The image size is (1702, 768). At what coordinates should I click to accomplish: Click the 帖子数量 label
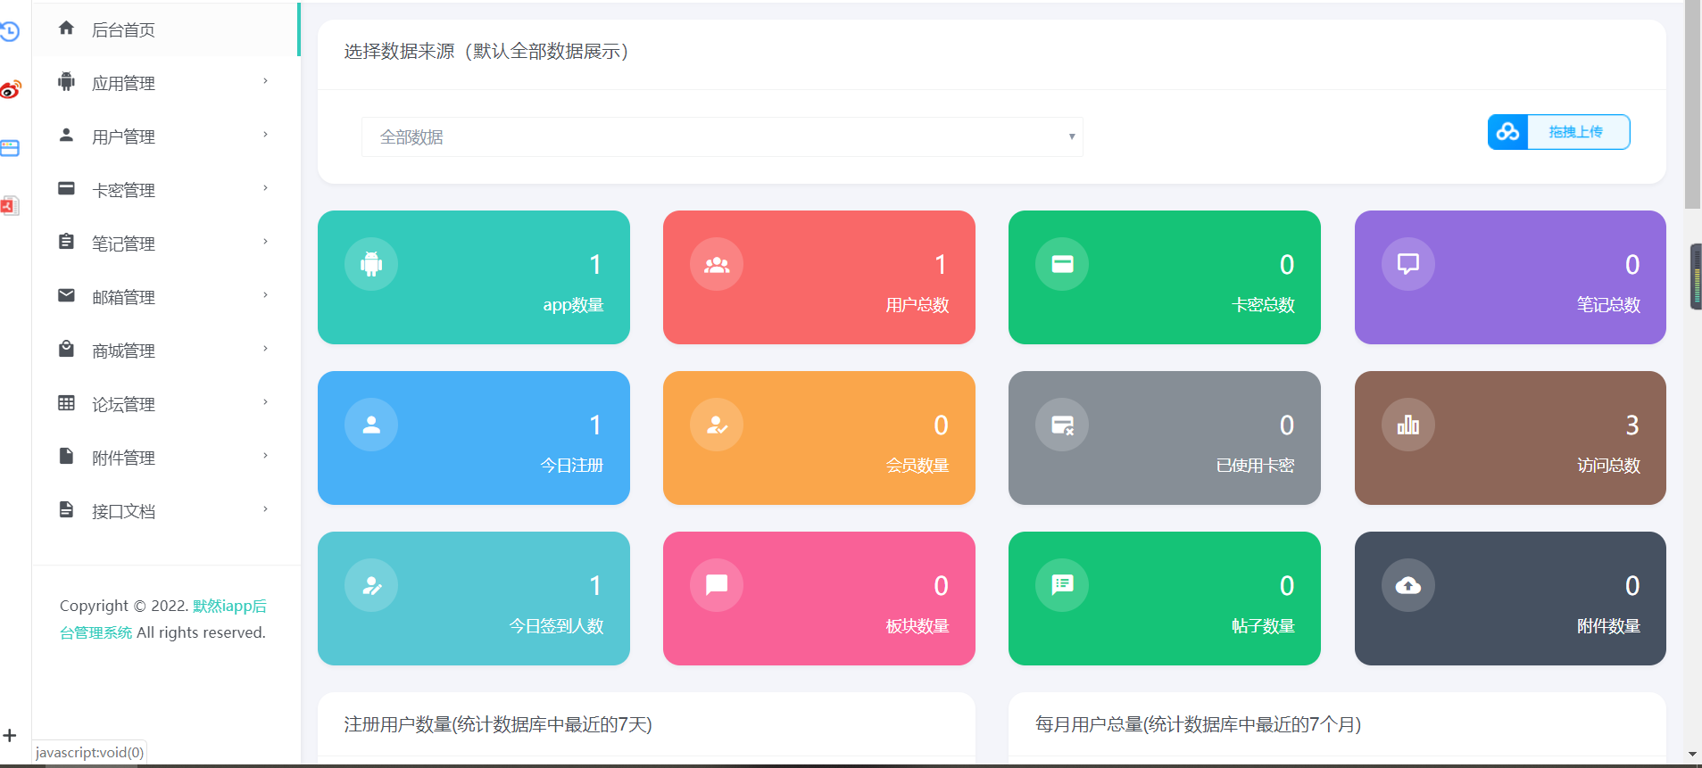click(x=1263, y=626)
